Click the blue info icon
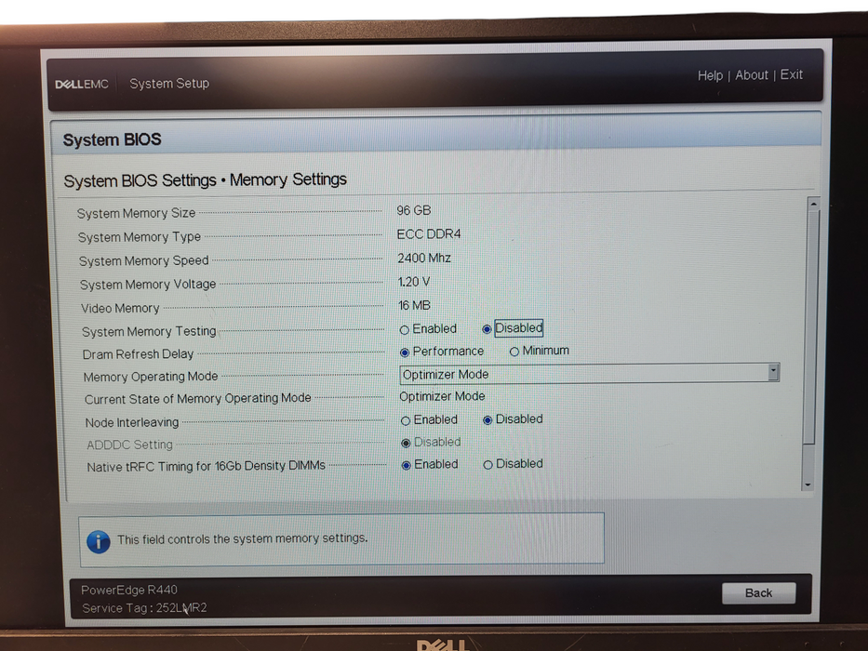The width and height of the screenshot is (868, 651). click(x=99, y=542)
